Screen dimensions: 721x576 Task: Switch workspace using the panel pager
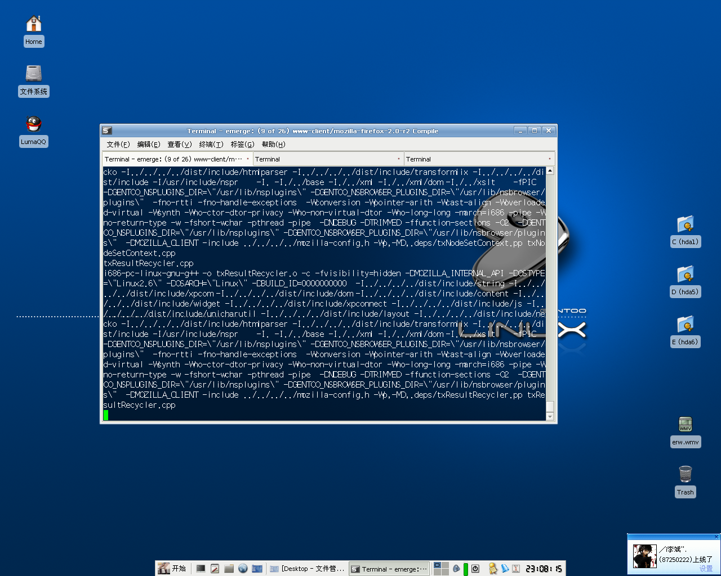tap(441, 569)
